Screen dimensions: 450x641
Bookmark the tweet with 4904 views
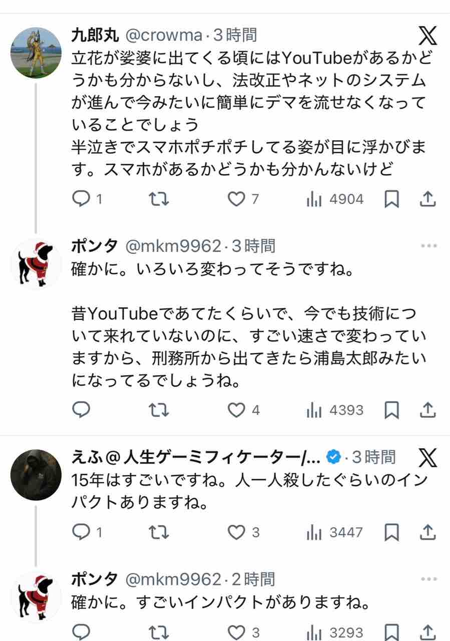(391, 199)
